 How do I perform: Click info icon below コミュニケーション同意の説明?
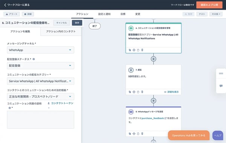10,108
